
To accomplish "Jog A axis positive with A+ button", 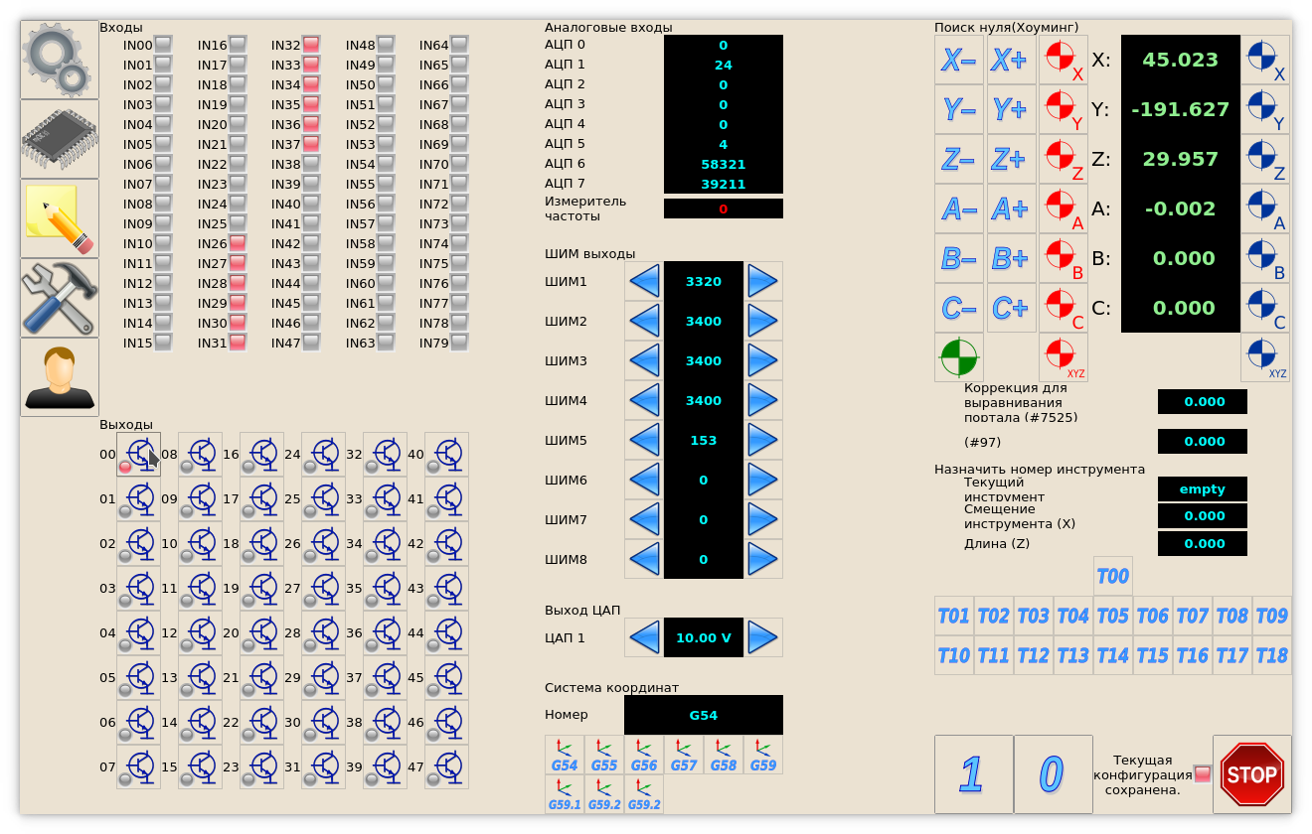I will click(x=1011, y=208).
